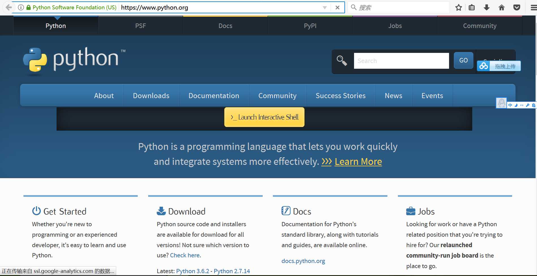Viewport: 537px width, 276px height.
Task: Open the Python 3.6.2 latest link
Action: point(193,271)
